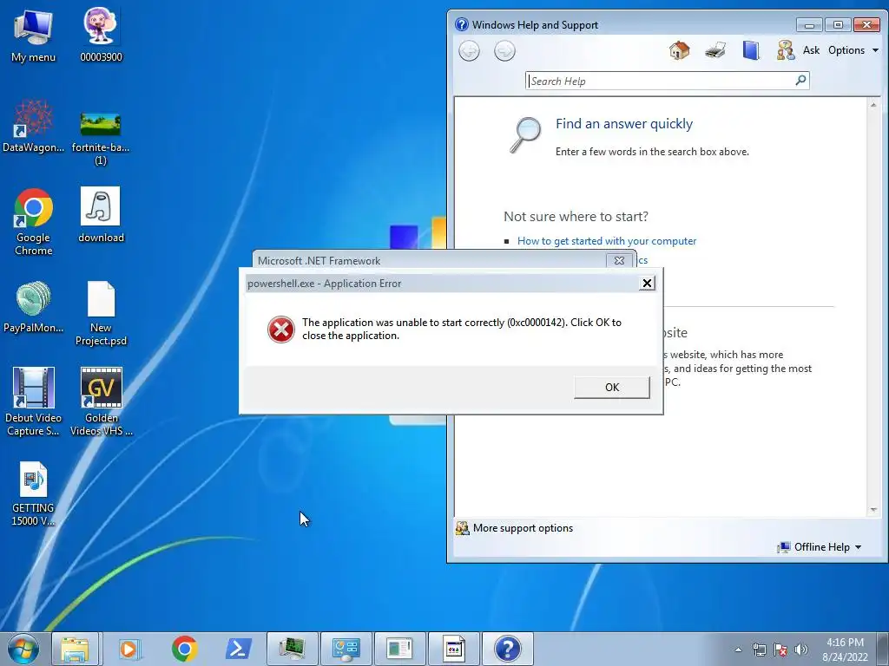Show hidden tray icons arrow
The width and height of the screenshot is (889, 666).
(x=738, y=650)
